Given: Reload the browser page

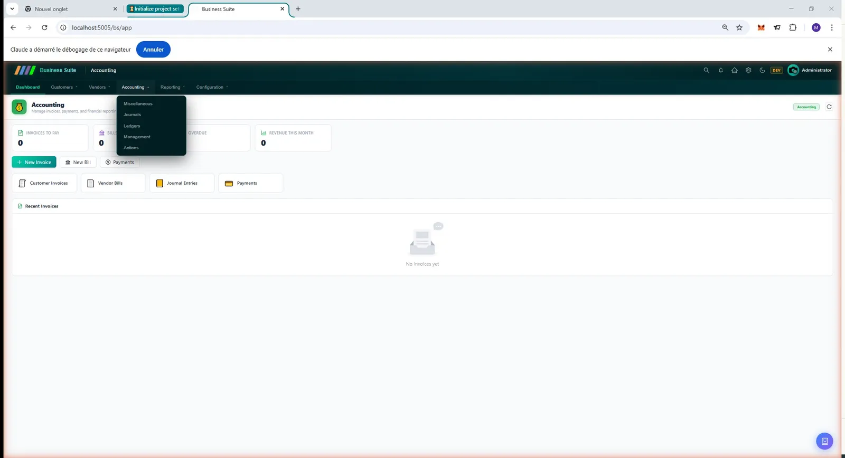Looking at the screenshot, I should (44, 27).
